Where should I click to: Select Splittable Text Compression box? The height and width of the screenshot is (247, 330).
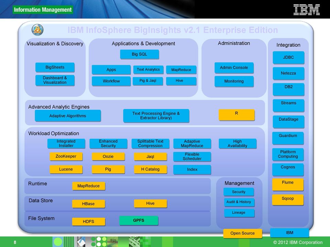click(150, 143)
